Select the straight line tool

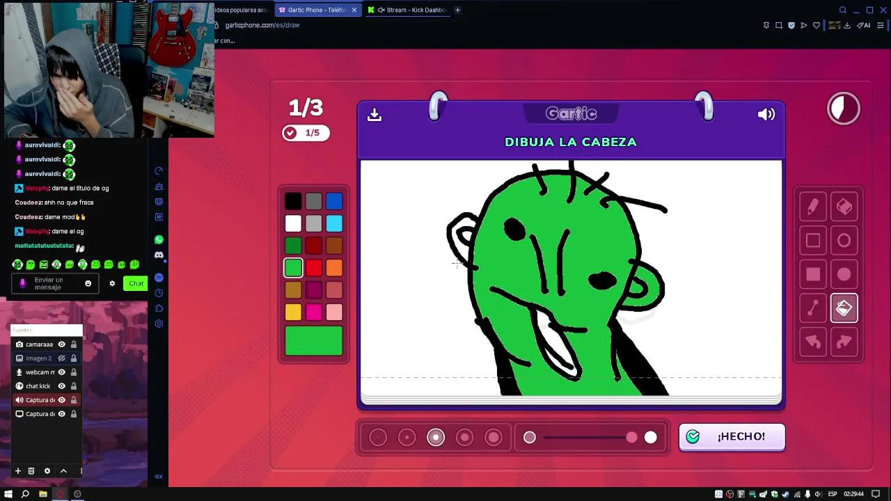[812, 308]
